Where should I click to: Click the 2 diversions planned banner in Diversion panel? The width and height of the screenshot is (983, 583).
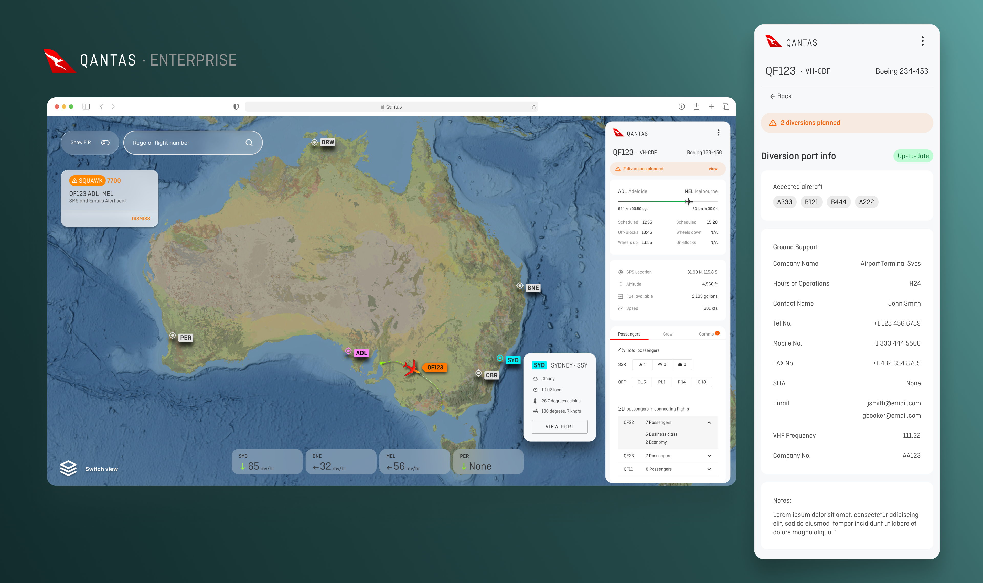point(847,123)
